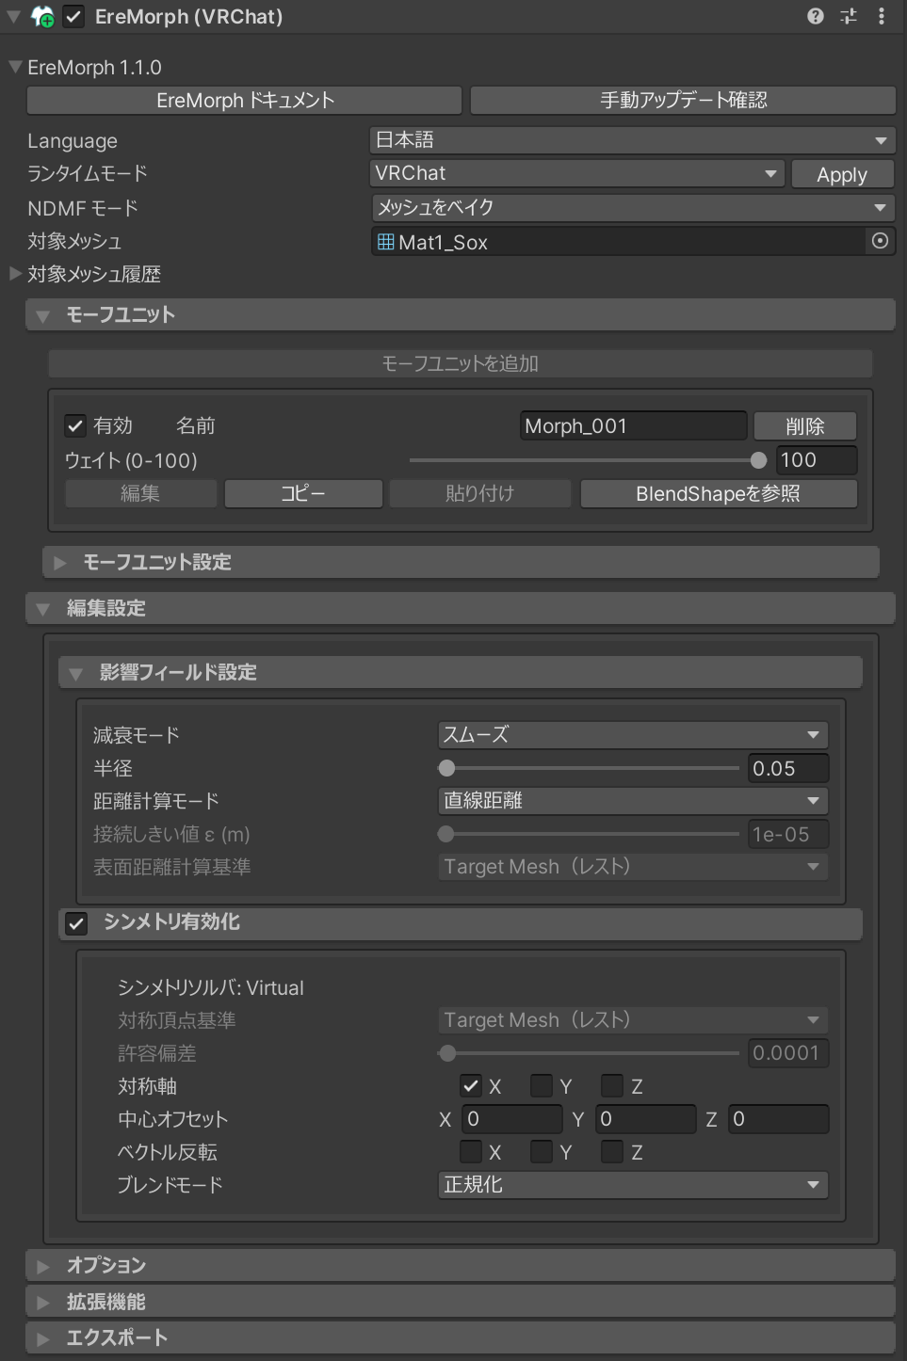
Task: Click the mesh grid icon beside Mat1_Sox
Action: [x=385, y=242]
